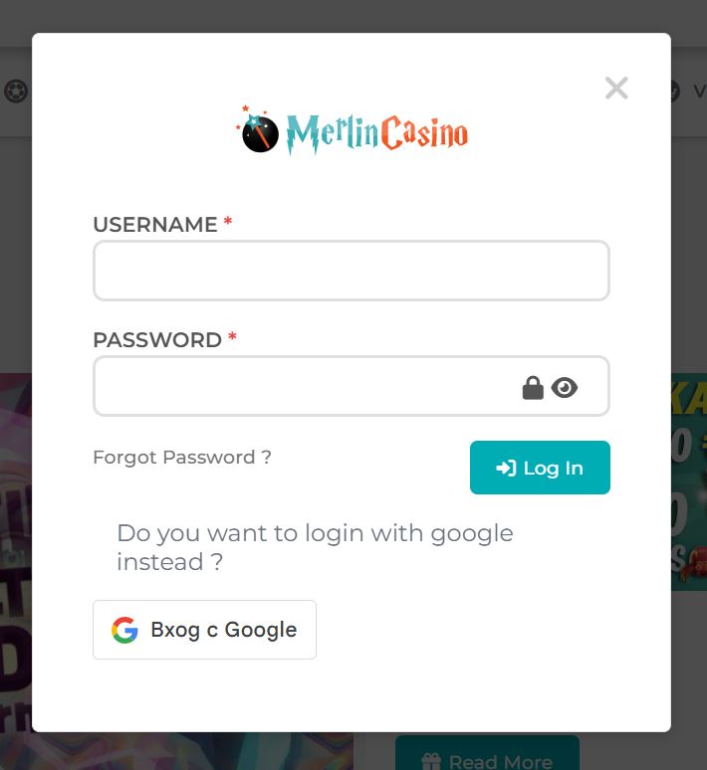The height and width of the screenshot is (770, 707).
Task: Click the circular icon behind dialog's left edge
Action: pos(16,92)
